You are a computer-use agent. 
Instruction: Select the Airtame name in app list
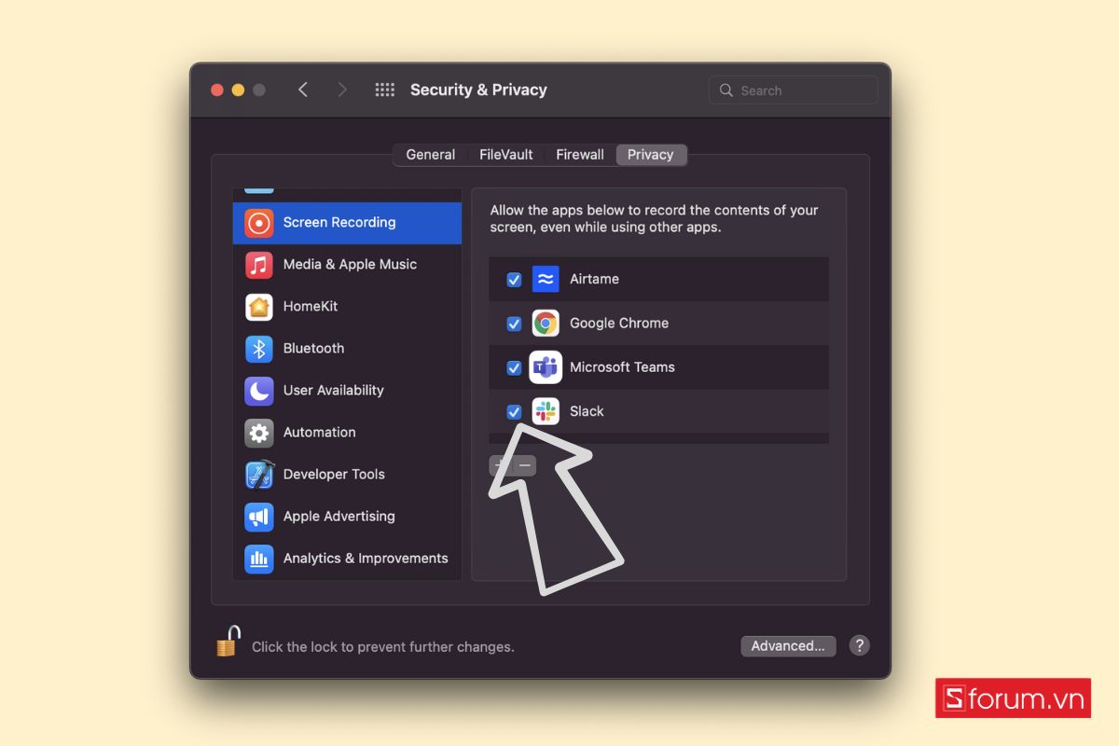594,279
